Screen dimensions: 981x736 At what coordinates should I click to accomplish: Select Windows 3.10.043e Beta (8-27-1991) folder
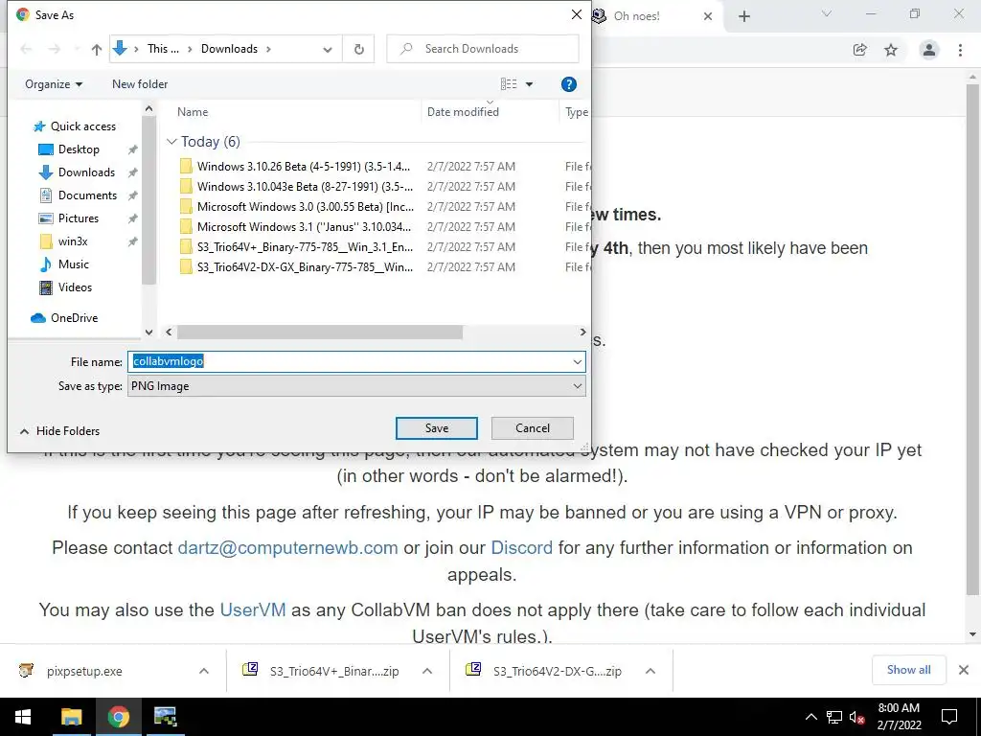pyautogui.click(x=295, y=187)
